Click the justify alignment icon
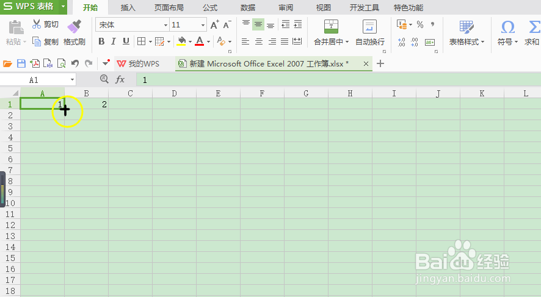 tap(285, 41)
